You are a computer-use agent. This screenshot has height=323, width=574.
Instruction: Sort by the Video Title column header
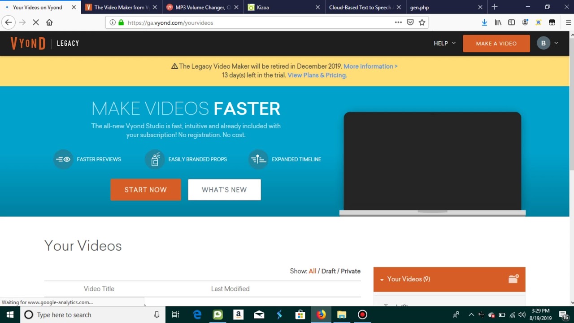(99, 289)
